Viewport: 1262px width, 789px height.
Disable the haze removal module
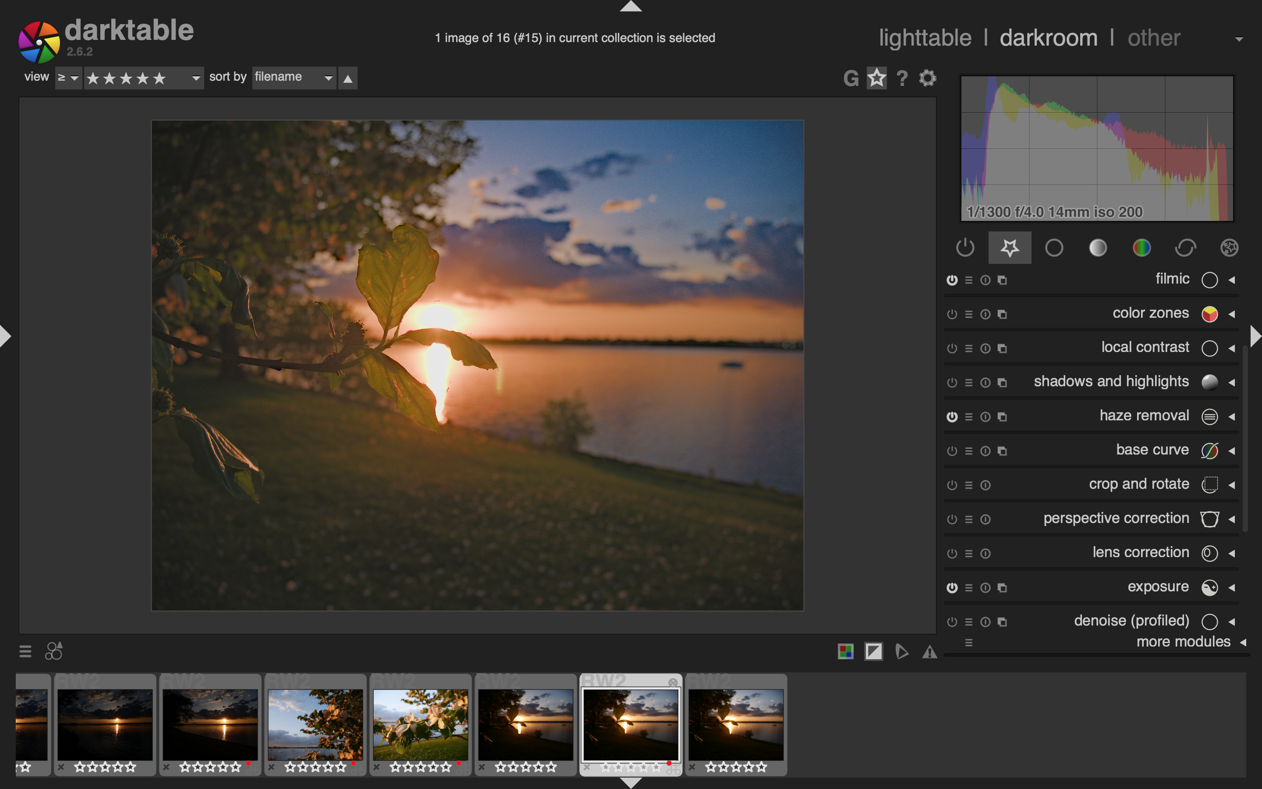(952, 416)
